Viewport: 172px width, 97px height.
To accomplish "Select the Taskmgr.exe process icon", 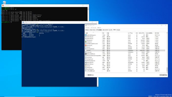I will [x=86, y=40].
